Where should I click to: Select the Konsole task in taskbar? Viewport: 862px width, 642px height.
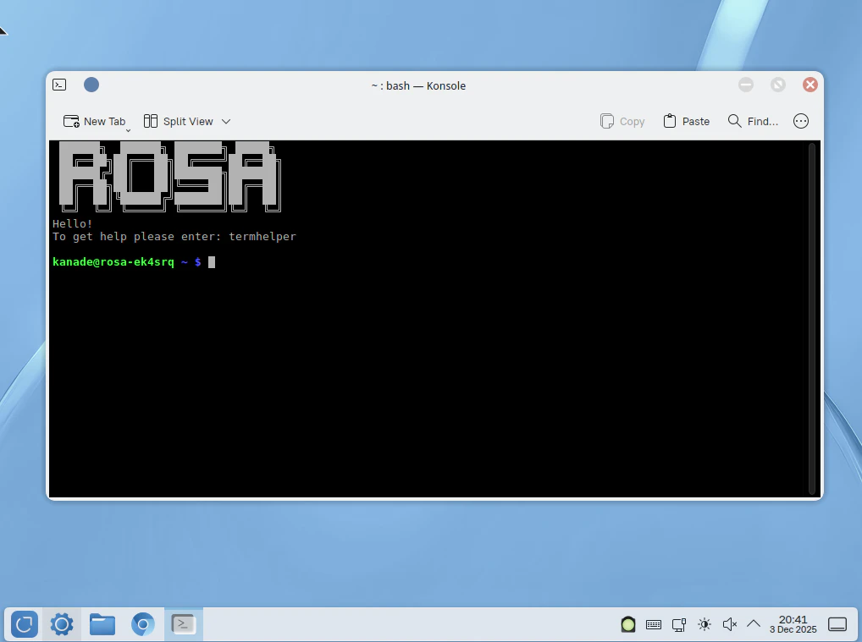pos(184,624)
